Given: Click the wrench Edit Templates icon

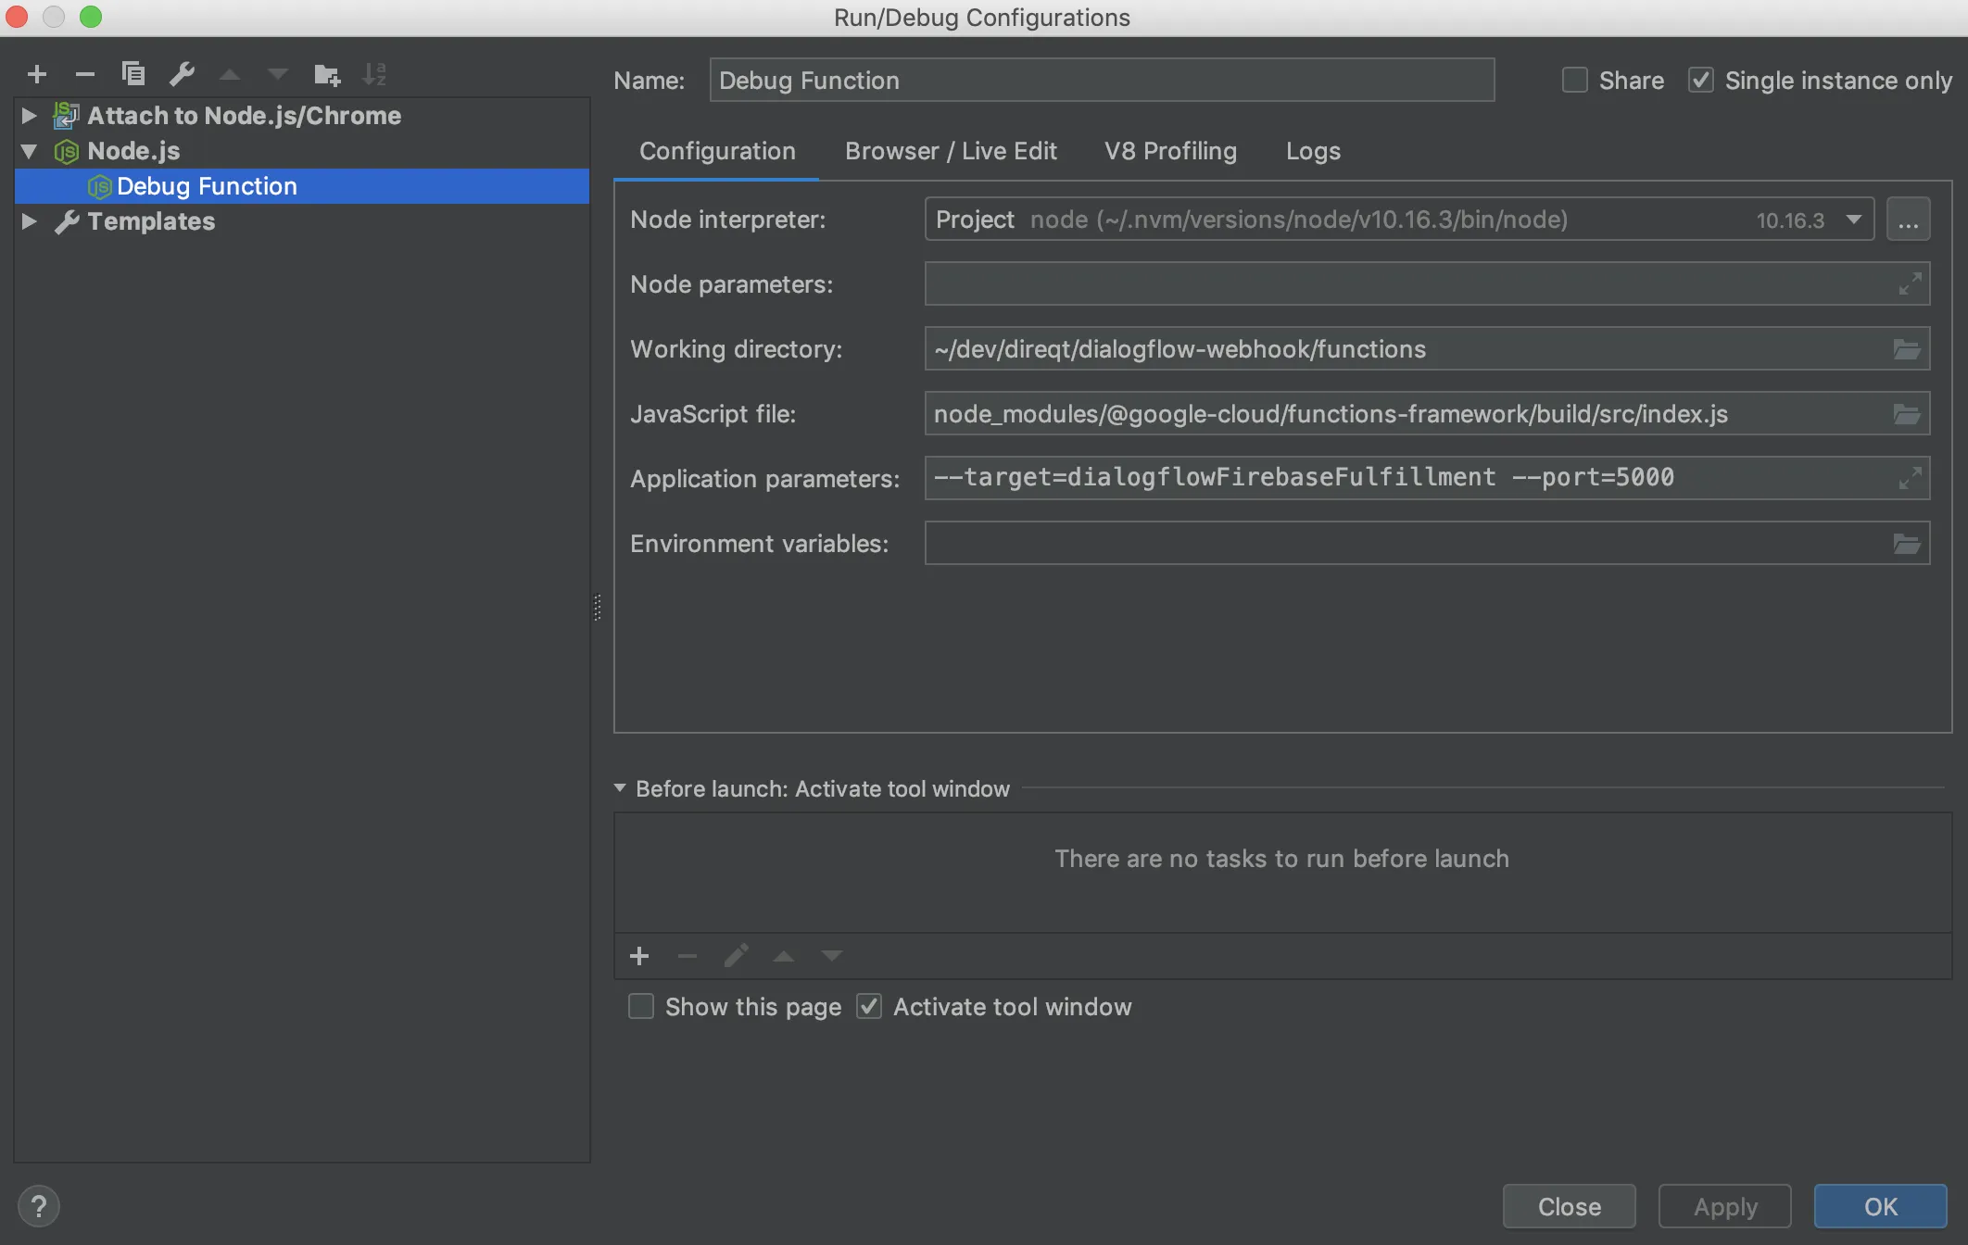Looking at the screenshot, I should (x=182, y=74).
